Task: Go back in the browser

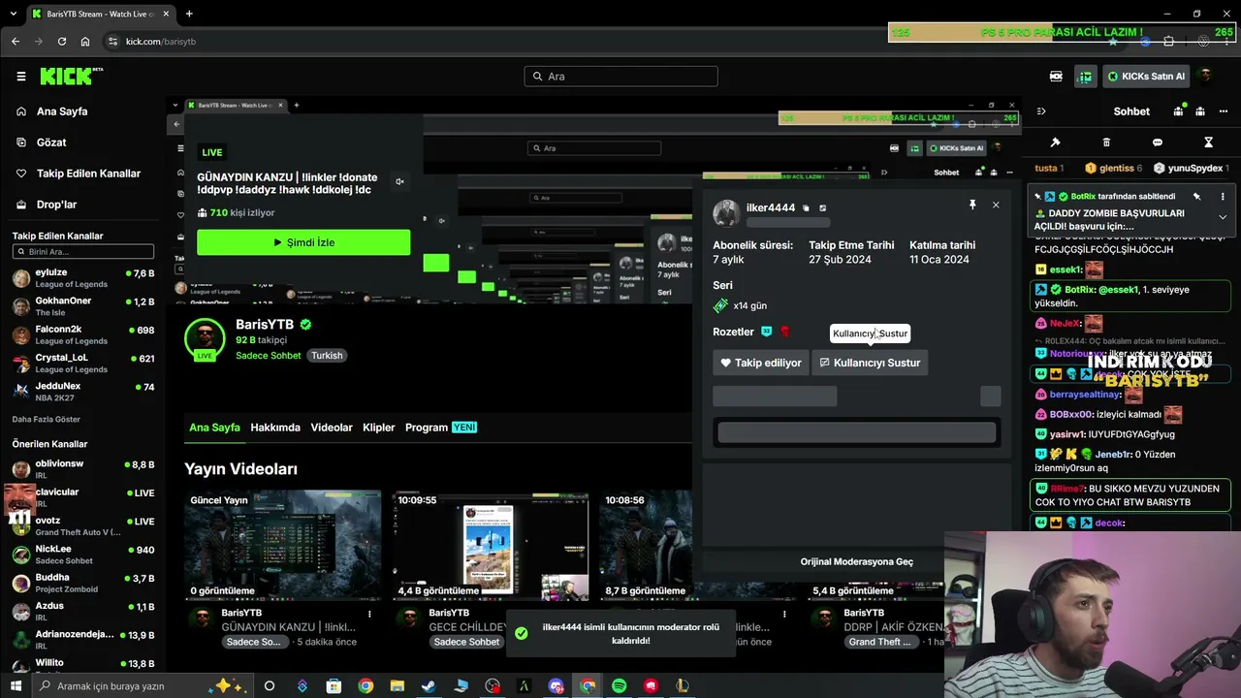Action: 16,42
